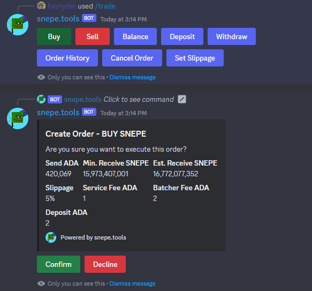The image size is (312, 291).
Task: Click the red Sell button
Action: [93, 36]
